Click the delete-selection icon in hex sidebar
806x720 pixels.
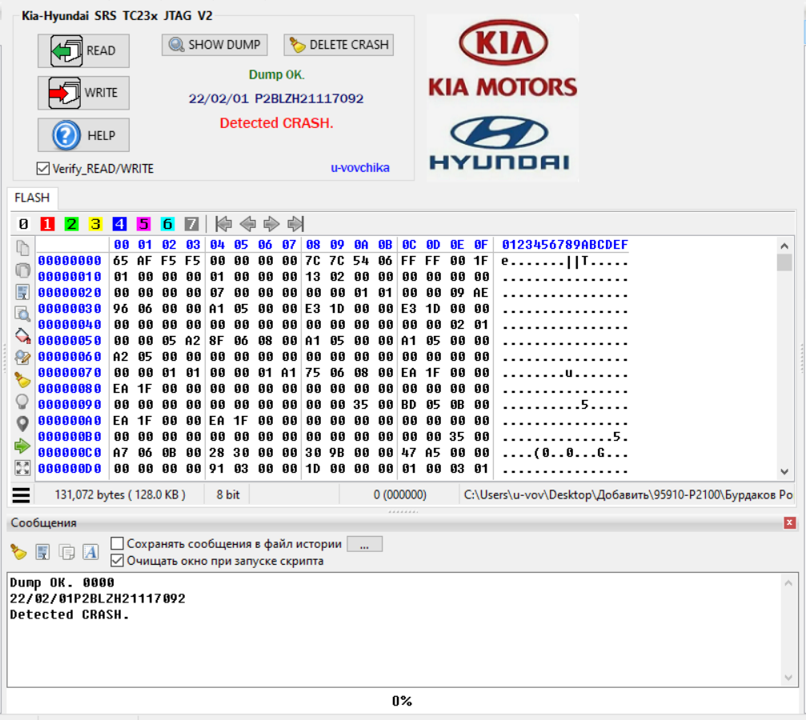pos(22,292)
